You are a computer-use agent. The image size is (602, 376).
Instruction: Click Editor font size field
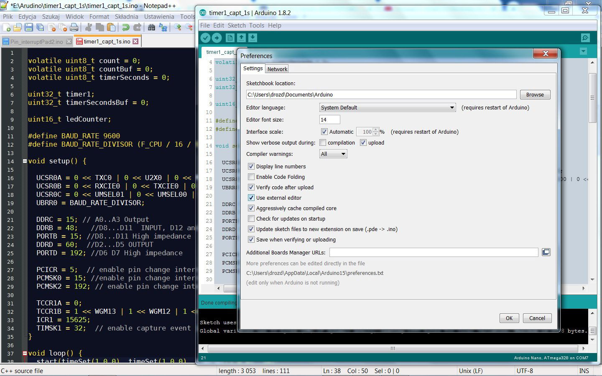pos(330,119)
